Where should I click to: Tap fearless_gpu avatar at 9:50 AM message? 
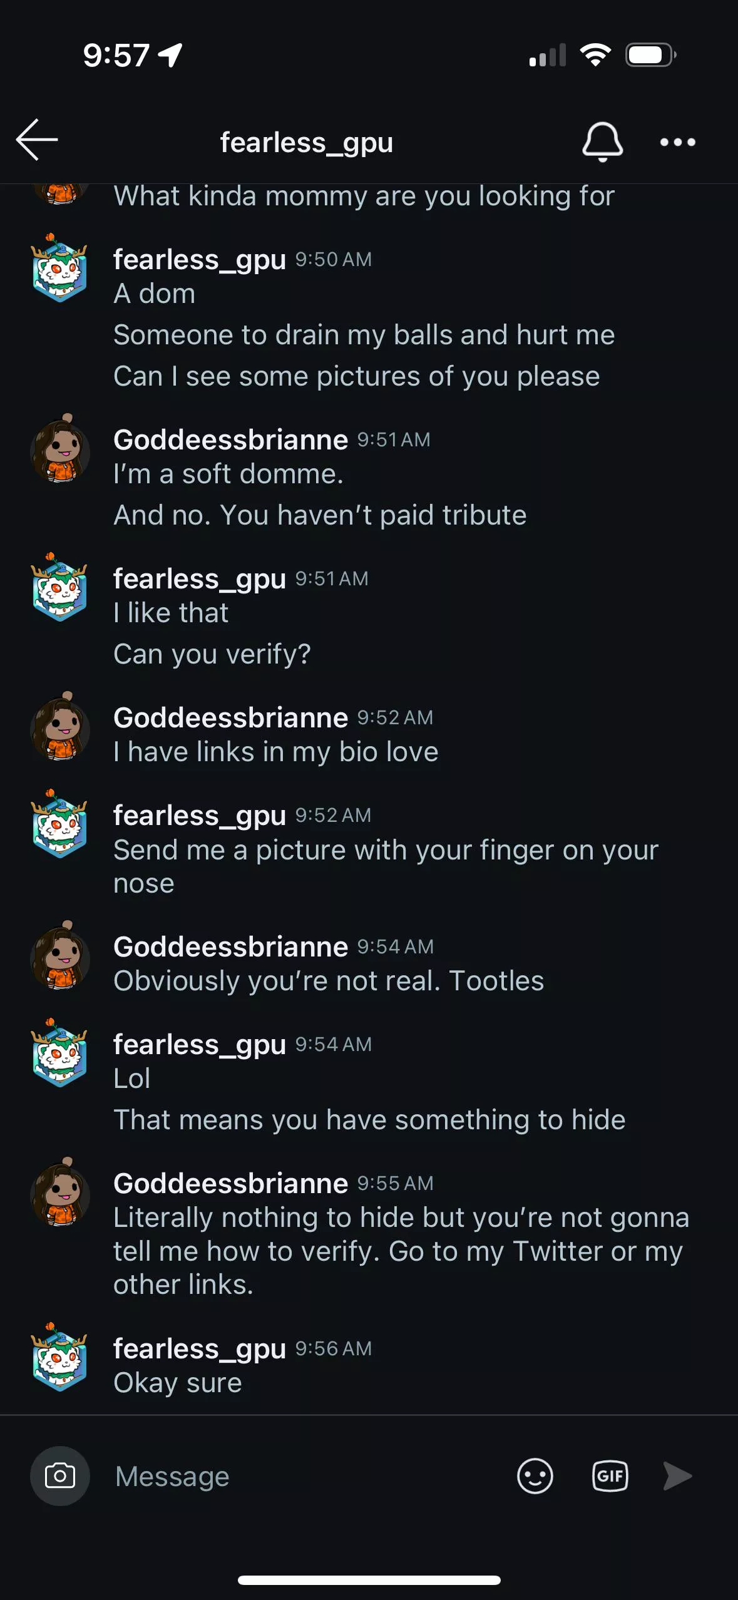coord(59,267)
